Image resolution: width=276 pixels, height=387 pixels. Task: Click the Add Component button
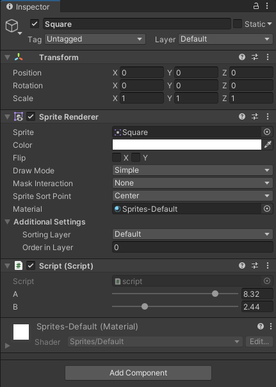tap(138, 373)
